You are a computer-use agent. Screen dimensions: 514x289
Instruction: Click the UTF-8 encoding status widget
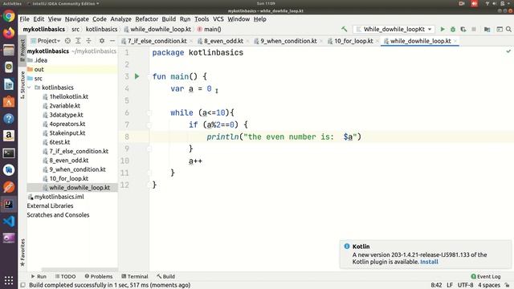(465, 285)
